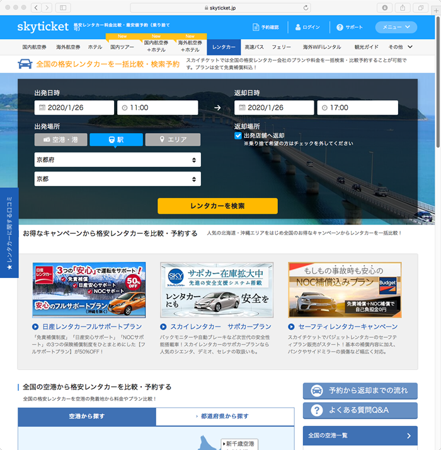The height and width of the screenshot is (450, 441).
Task: Click 新千歳空港 label on the map
Action: tap(239, 444)
